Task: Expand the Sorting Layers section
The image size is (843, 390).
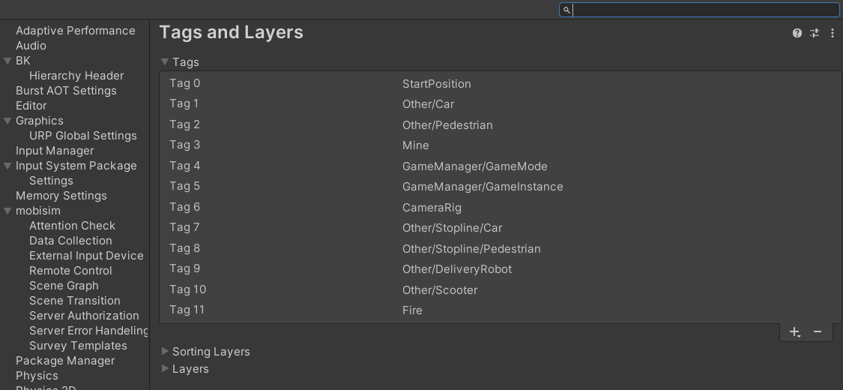Action: [x=165, y=351]
